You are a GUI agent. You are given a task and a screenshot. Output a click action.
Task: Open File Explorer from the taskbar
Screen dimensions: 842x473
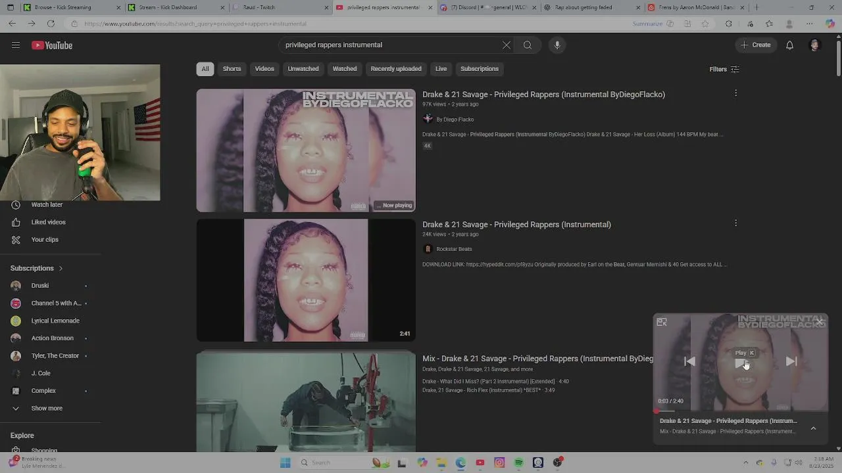coord(441,462)
